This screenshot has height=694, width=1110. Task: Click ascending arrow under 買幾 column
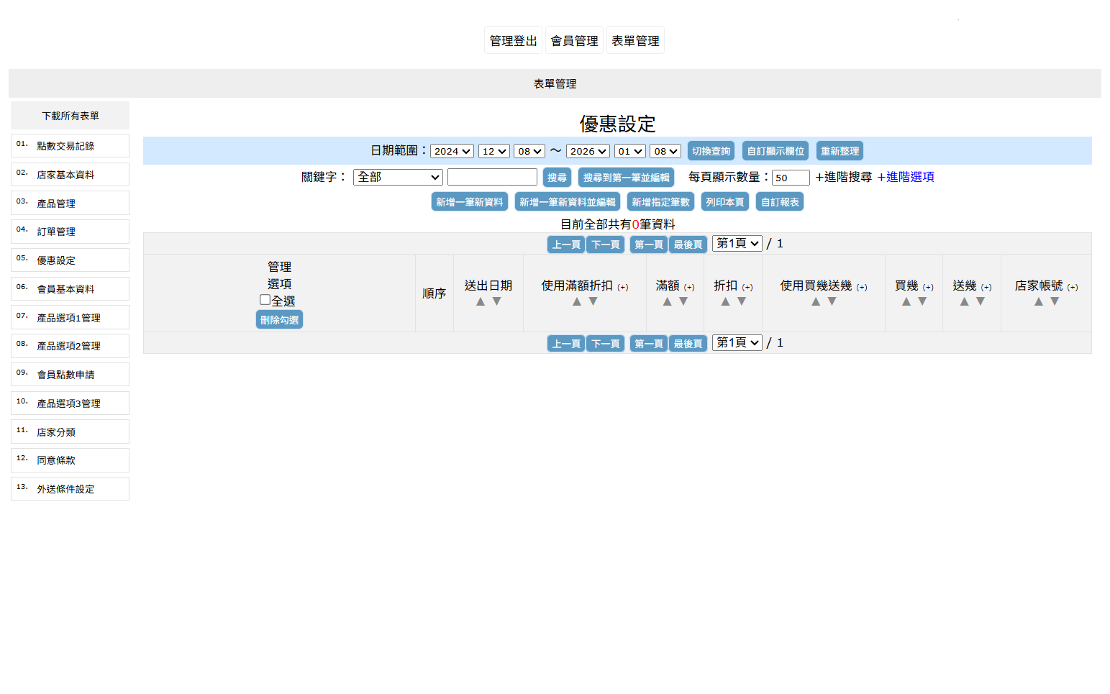tap(906, 301)
